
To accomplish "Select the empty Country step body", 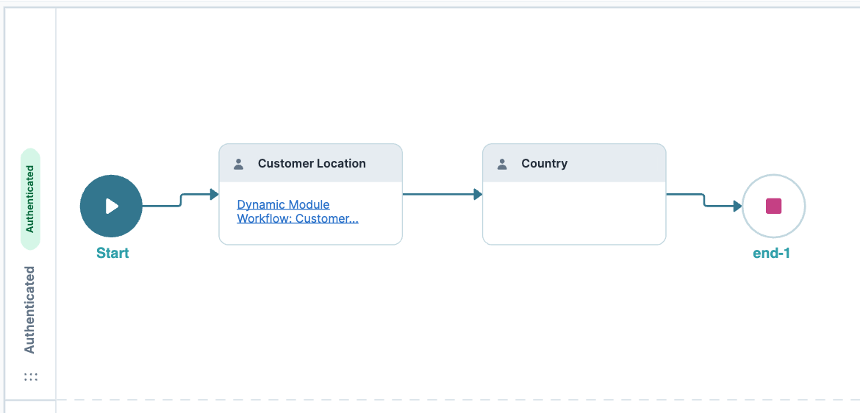I will coord(574,213).
